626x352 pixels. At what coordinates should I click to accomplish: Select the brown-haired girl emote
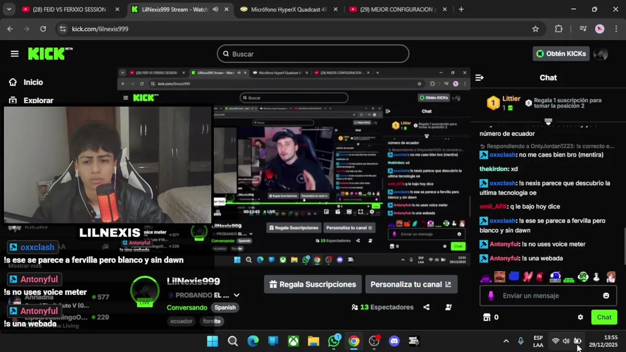[611, 277]
